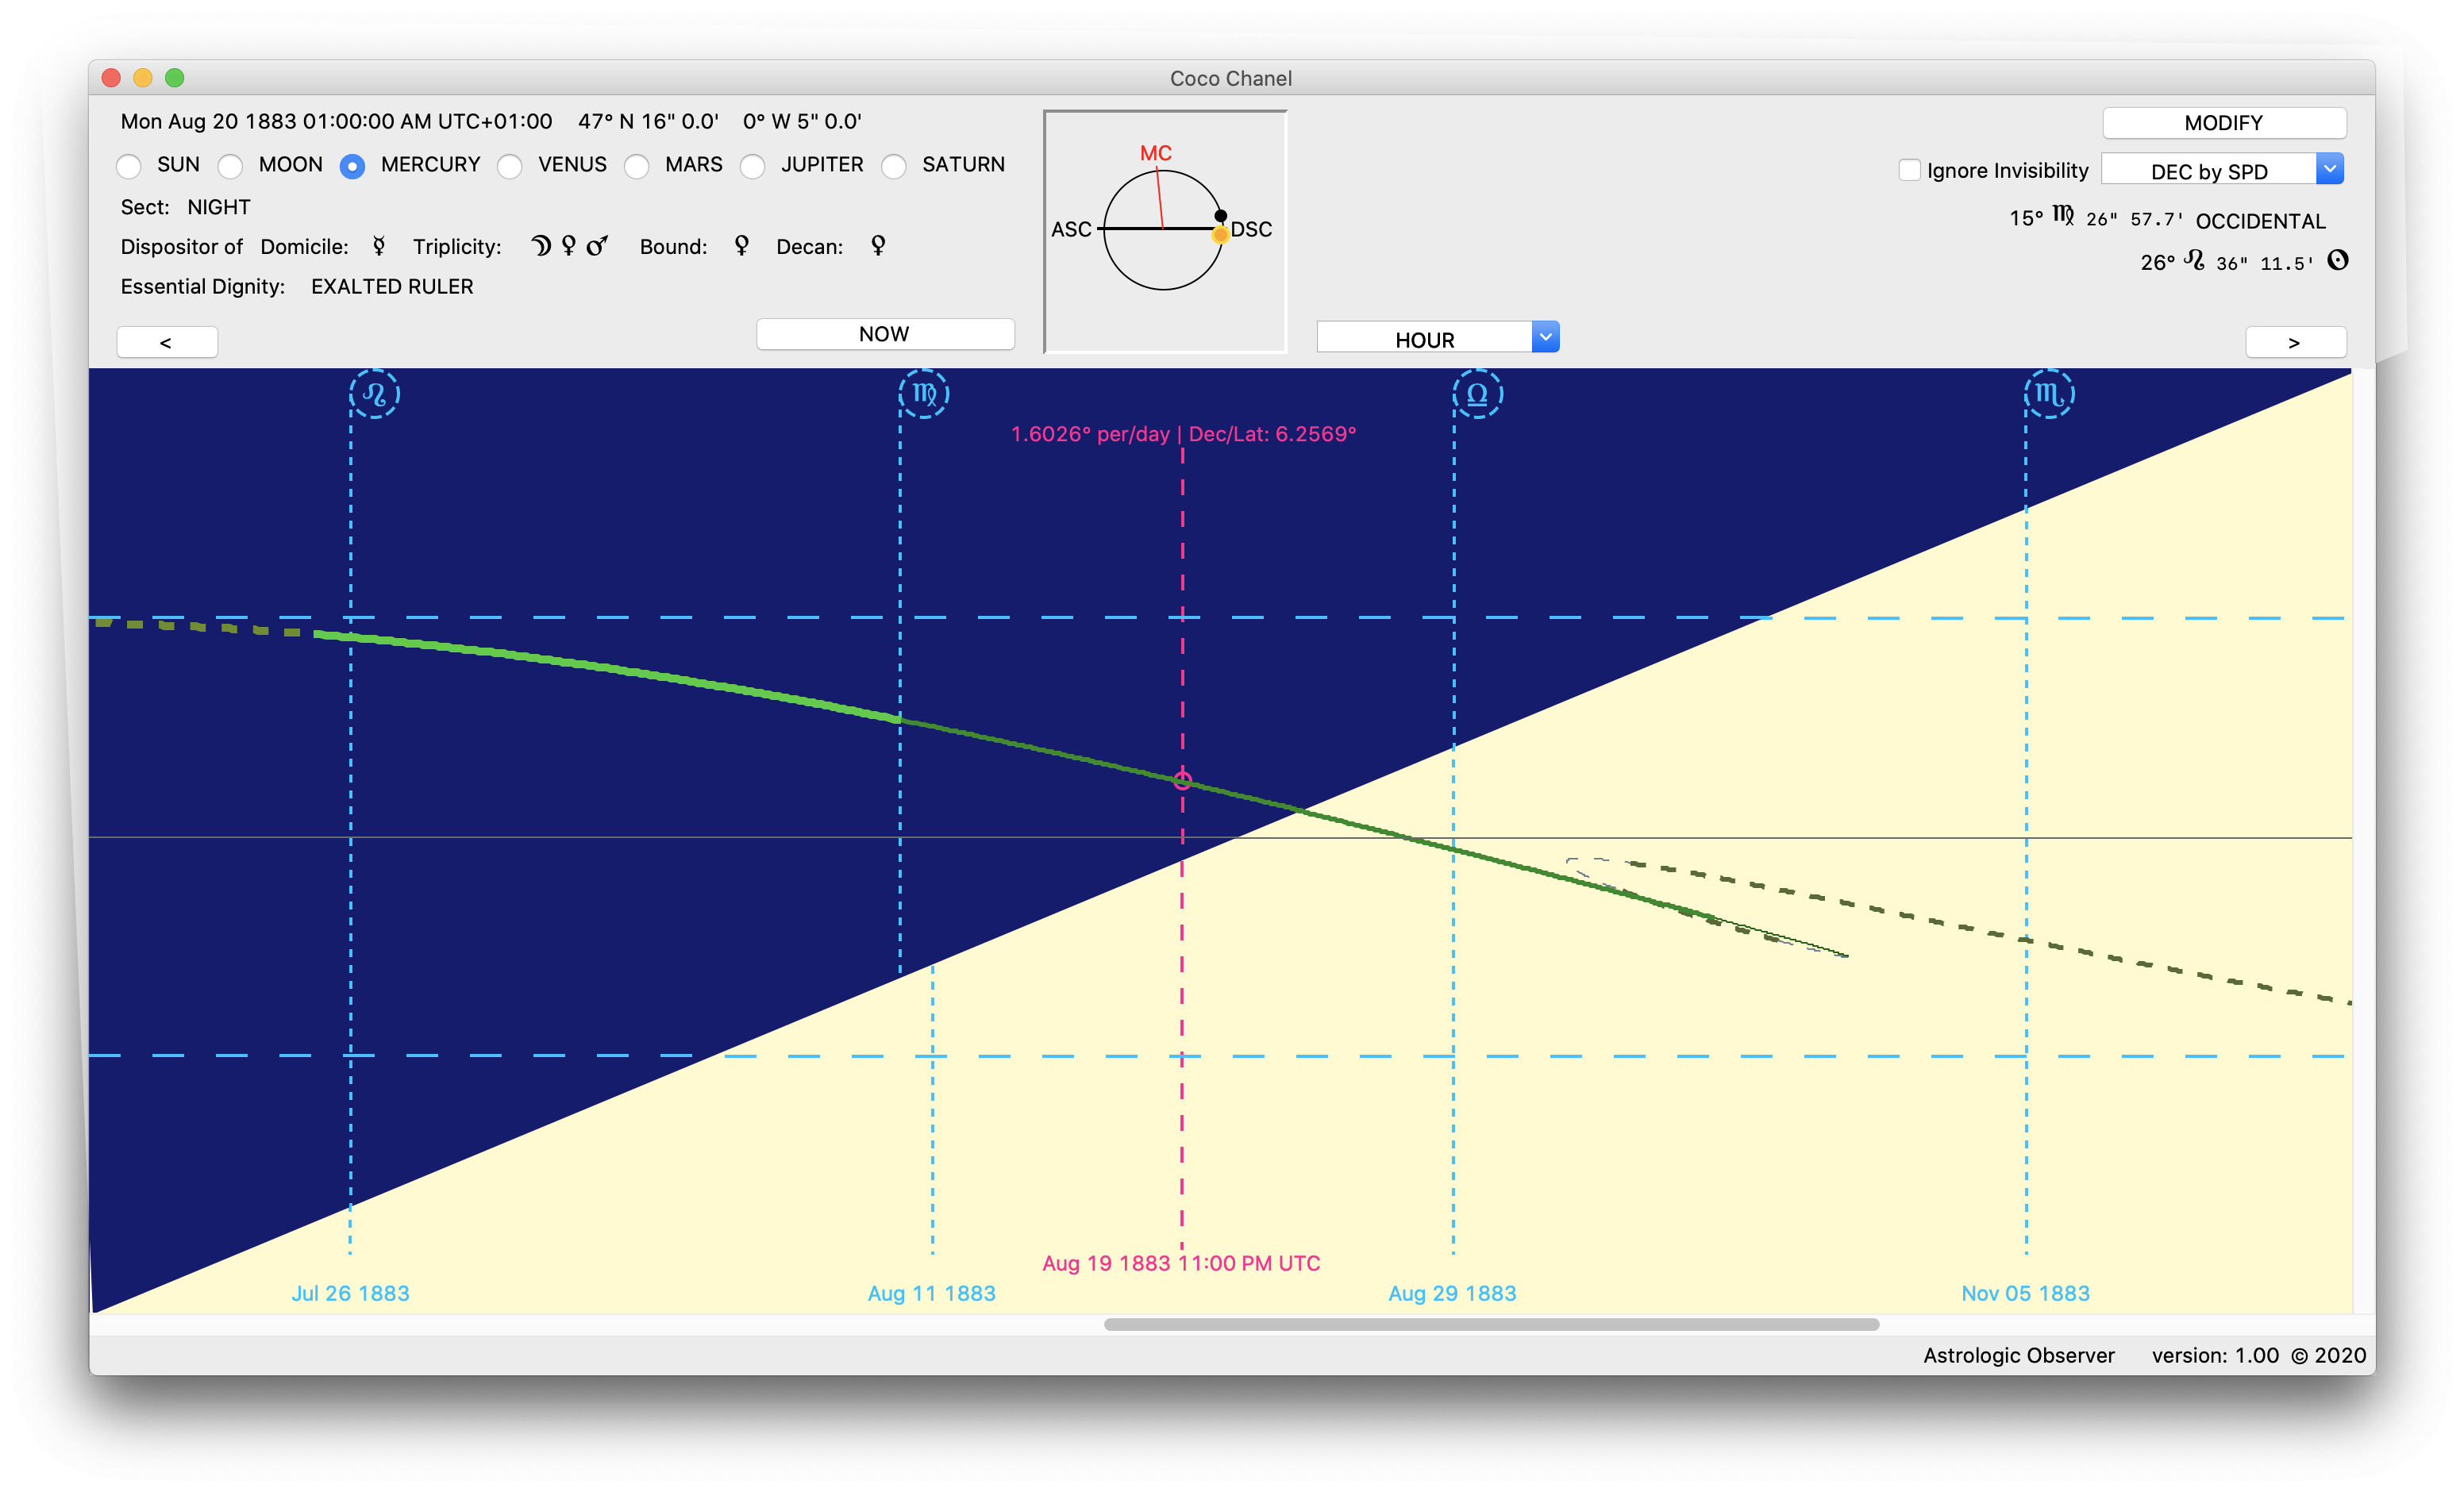Click the blue arrow of HOUR dropdown
Viewport: 2464px width, 1492px height.
coord(1545,338)
